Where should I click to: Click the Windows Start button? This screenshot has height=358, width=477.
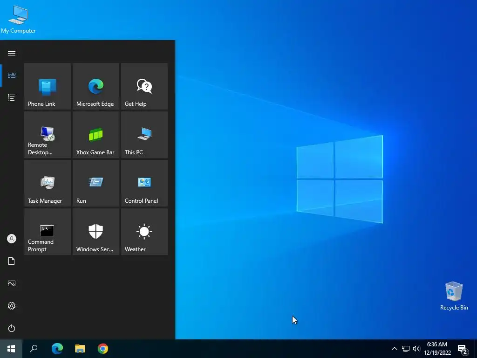coord(11,349)
